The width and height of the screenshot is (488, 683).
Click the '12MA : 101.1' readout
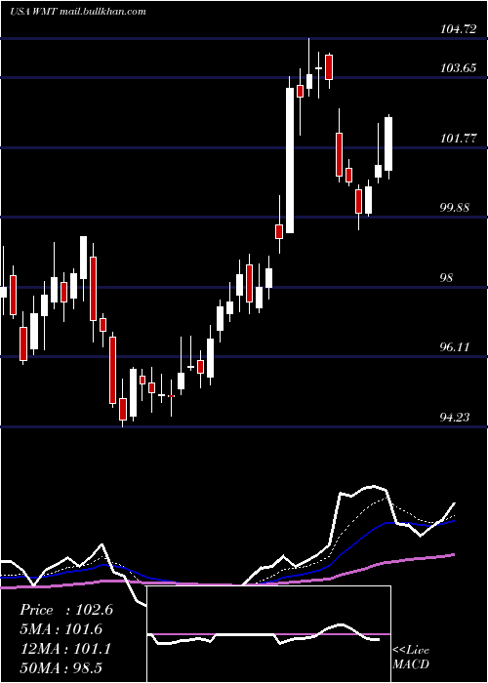65,649
